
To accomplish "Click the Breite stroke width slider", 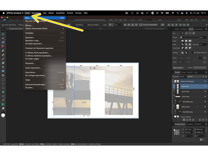I will point(190,37).
